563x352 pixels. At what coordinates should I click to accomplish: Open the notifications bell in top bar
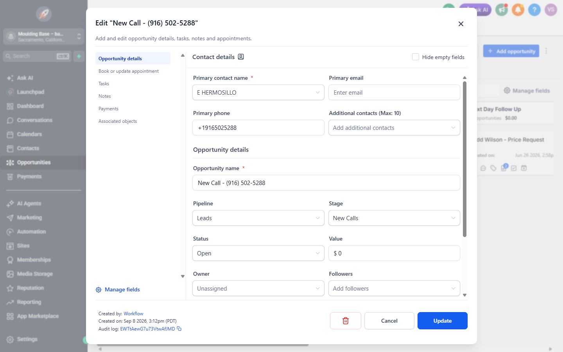point(518,10)
